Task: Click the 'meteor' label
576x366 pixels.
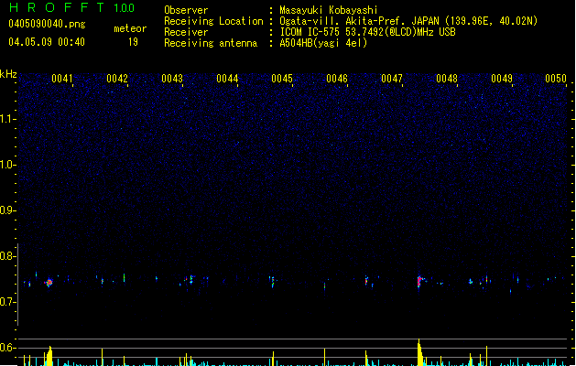Action: pyautogui.click(x=130, y=28)
